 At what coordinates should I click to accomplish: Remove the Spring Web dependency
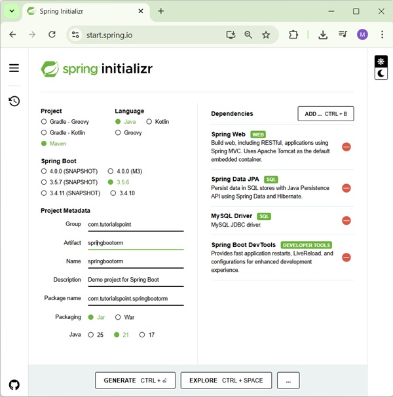pyautogui.click(x=346, y=147)
